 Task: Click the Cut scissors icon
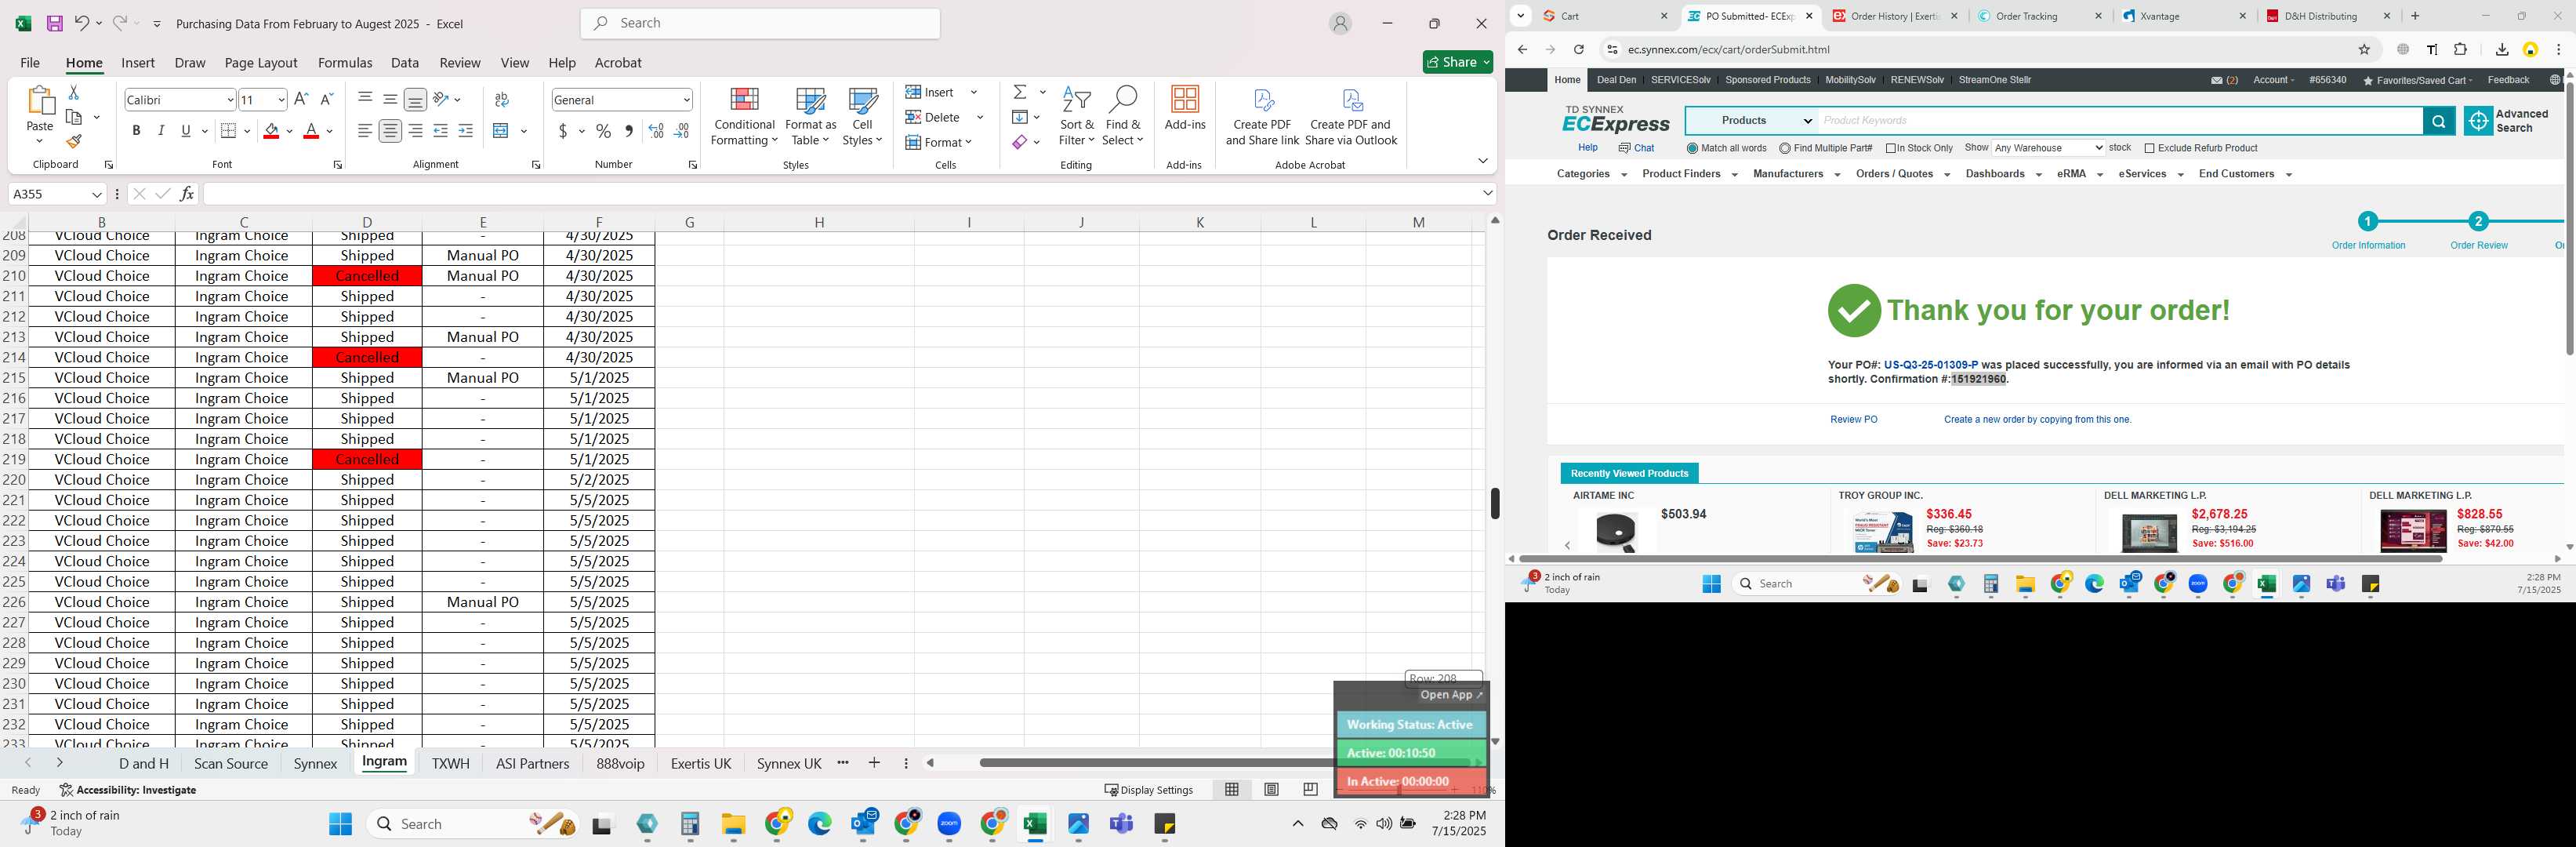[73, 92]
